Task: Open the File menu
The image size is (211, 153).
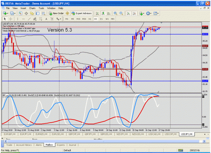Action: pos(8,8)
